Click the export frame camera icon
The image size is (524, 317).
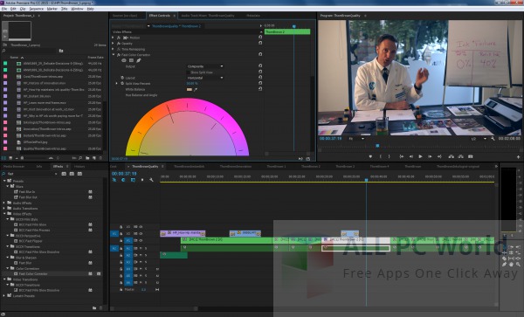[x=470, y=156]
